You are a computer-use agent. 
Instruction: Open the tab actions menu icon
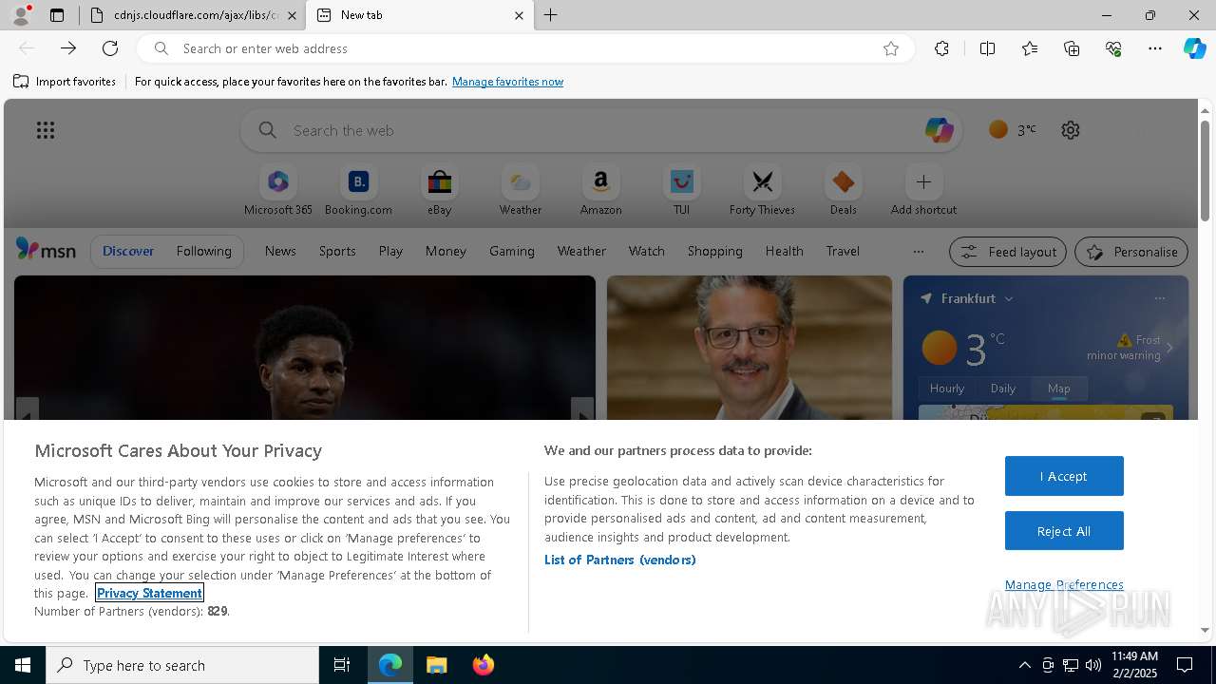(57, 15)
